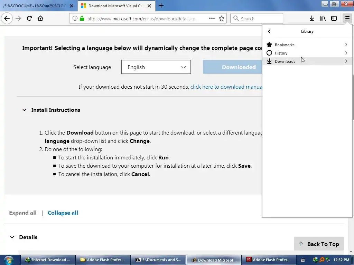Open the Select language dropdown
This screenshot has width=354, height=265.
156,67
